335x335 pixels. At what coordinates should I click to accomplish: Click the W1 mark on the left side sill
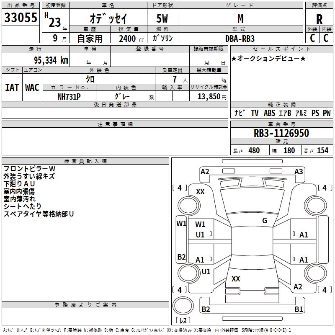click(181, 224)
